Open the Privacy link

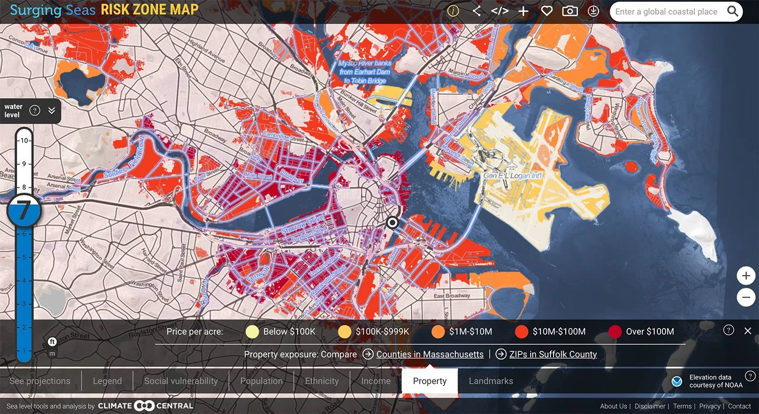710,406
